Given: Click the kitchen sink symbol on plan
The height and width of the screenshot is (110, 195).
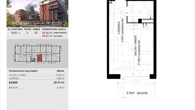Looking at the screenshot, I should point(135,26).
